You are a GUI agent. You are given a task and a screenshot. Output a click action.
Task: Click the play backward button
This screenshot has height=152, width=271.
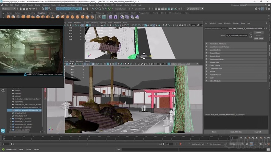(x=253, y=138)
